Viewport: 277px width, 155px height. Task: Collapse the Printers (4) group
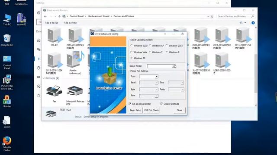(x=44, y=78)
